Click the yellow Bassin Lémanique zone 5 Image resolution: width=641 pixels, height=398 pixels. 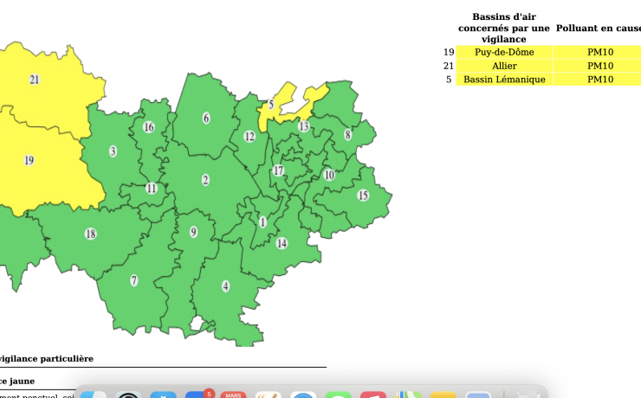pos(271,105)
